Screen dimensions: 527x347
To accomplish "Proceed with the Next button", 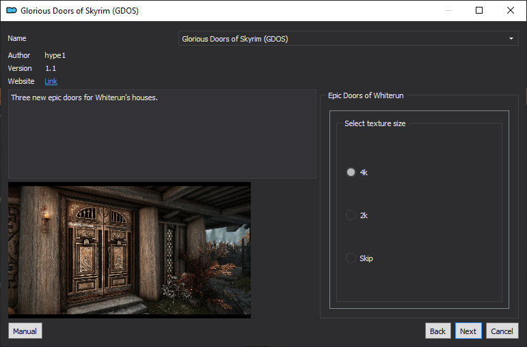I will (468, 331).
